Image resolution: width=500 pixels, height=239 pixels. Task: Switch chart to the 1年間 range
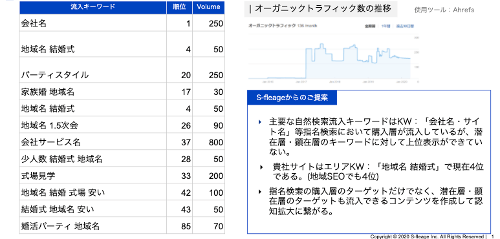pos(386,26)
